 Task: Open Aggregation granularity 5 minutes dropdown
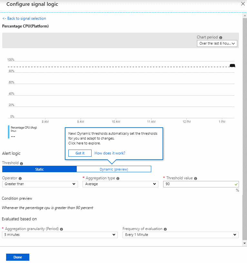pyautogui.click(x=60, y=235)
